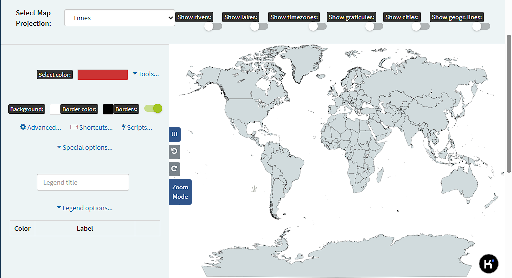This screenshot has height=278, width=512.
Task: Open the round K badge icon
Action: pos(489,263)
